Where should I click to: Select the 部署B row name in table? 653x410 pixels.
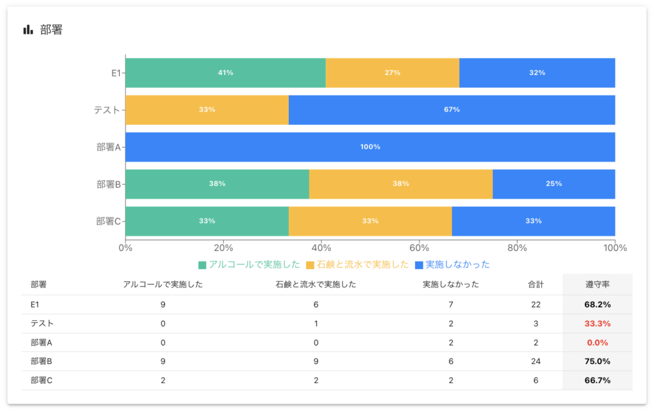pyautogui.click(x=42, y=361)
